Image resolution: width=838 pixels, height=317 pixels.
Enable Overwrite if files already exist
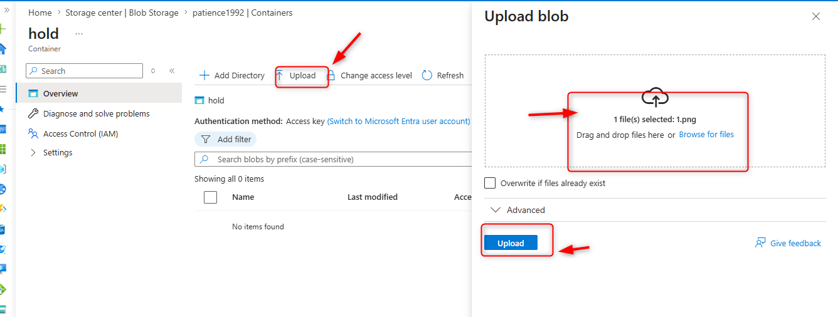point(491,183)
